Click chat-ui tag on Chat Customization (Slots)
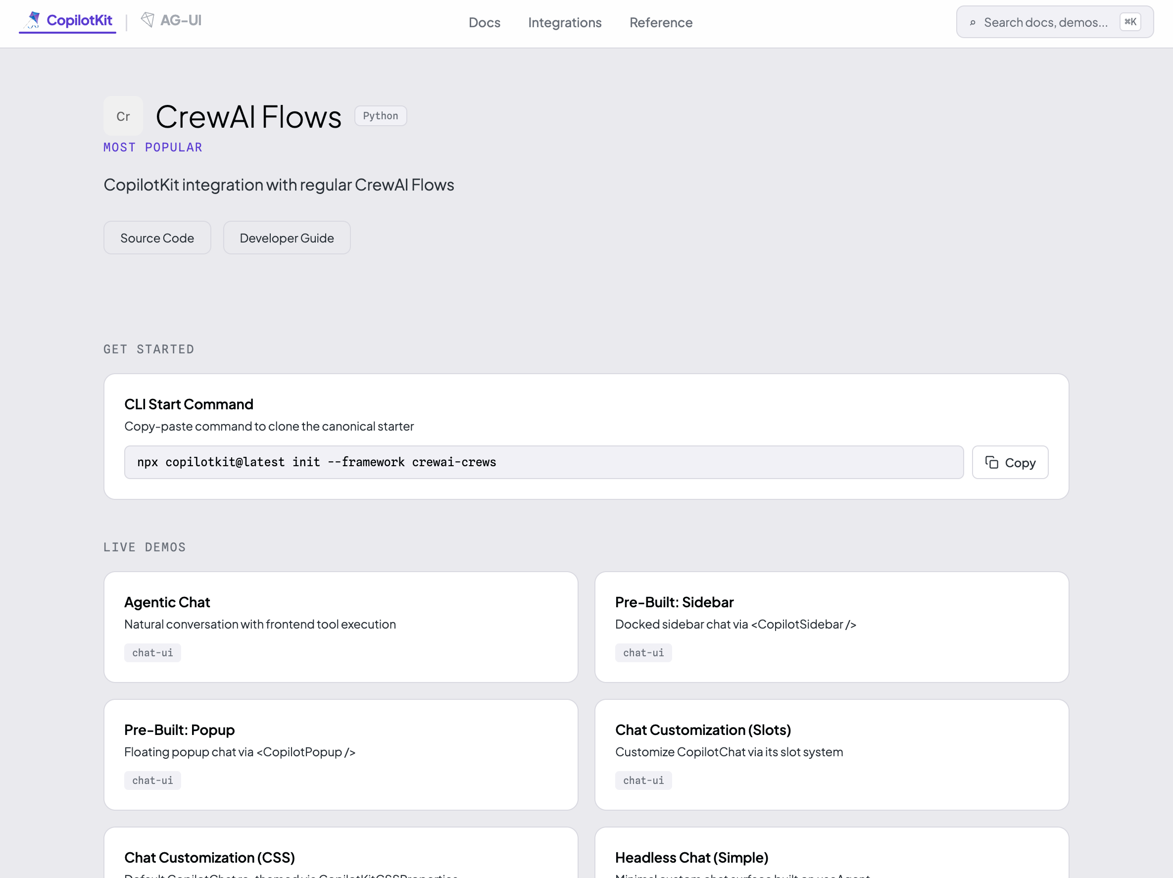This screenshot has width=1173, height=878. coord(643,780)
